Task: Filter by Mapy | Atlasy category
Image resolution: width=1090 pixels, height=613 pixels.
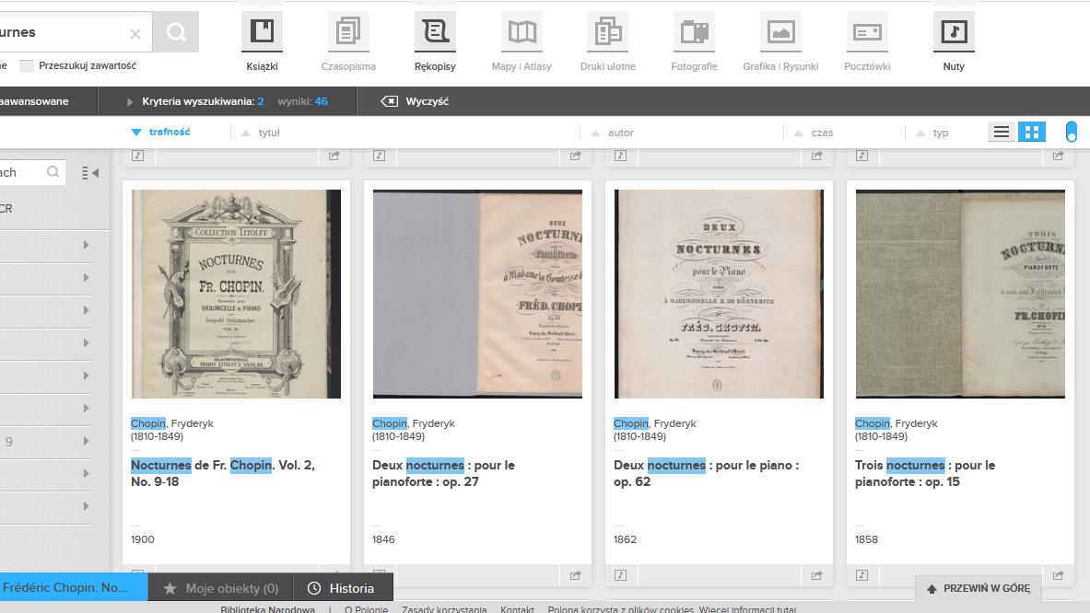Action: point(522,31)
